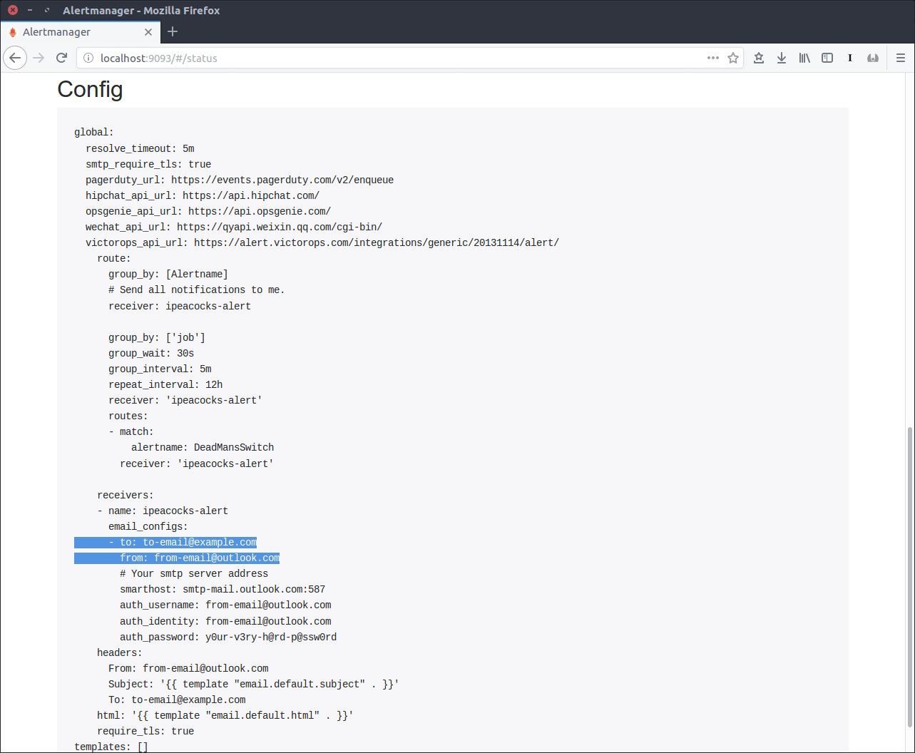915x753 pixels.
Task: Click the "Subject:" template line
Action: pyautogui.click(x=254, y=684)
